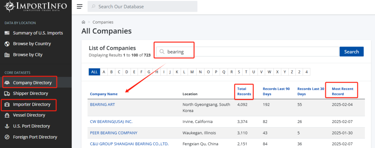Click the flag icon beside Summary of U.S. Imports

[x=7, y=33]
